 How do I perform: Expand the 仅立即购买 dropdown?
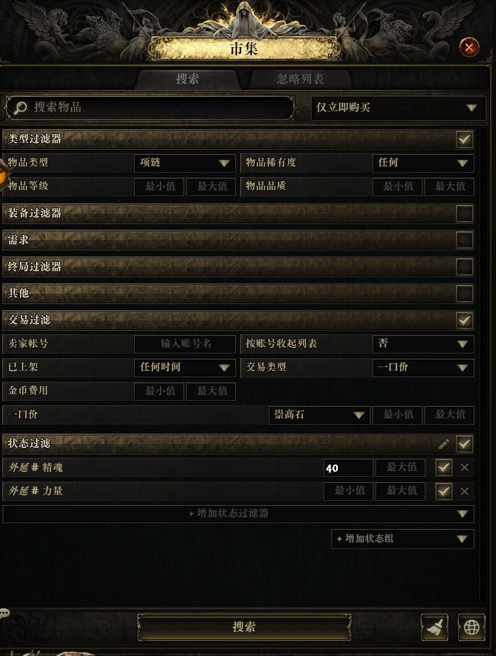click(x=398, y=108)
